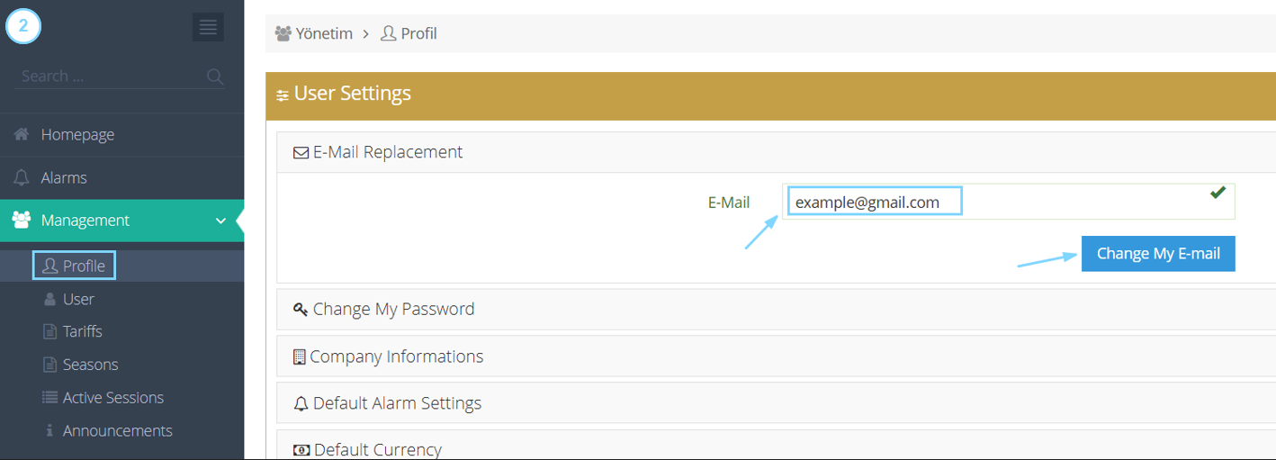The image size is (1276, 460).
Task: Click the Homepage house icon
Action: (x=22, y=134)
